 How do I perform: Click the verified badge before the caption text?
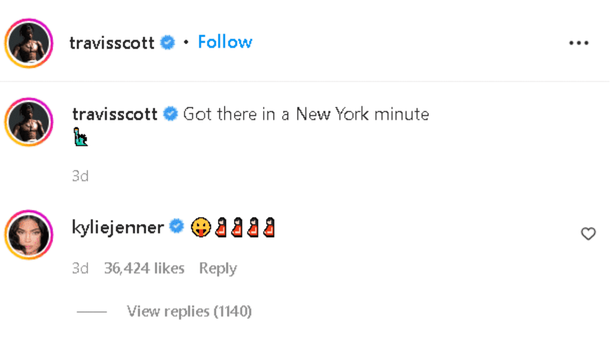(x=170, y=114)
